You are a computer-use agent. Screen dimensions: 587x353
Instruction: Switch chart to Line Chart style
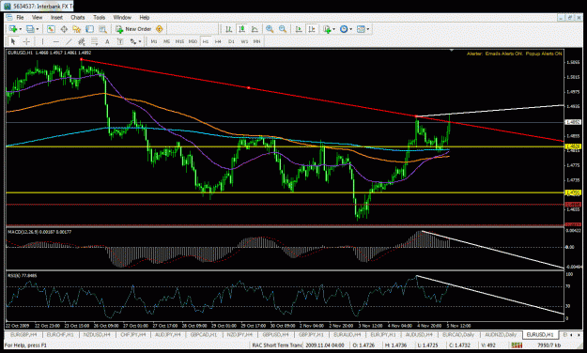pyautogui.click(x=255, y=29)
